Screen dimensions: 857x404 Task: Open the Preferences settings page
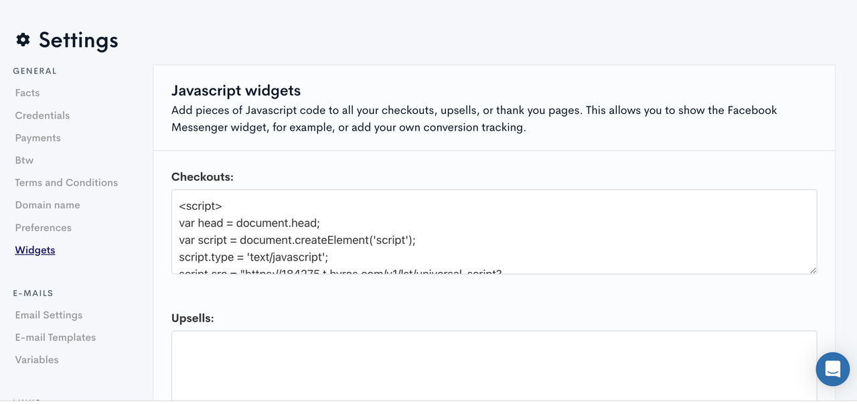[43, 227]
